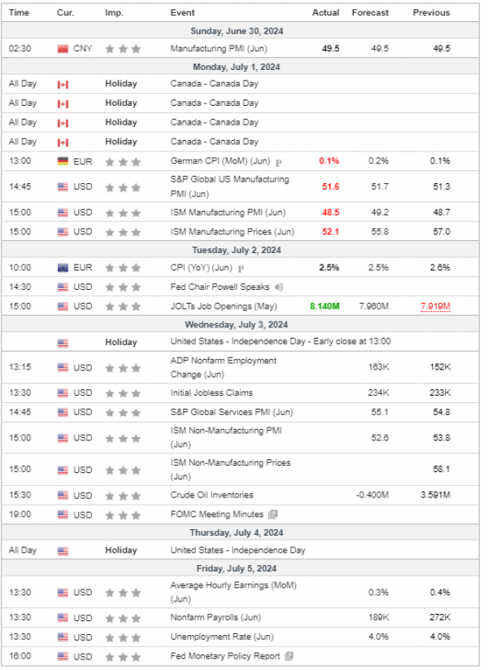Click the red actual value 48.5

pyautogui.click(x=331, y=212)
